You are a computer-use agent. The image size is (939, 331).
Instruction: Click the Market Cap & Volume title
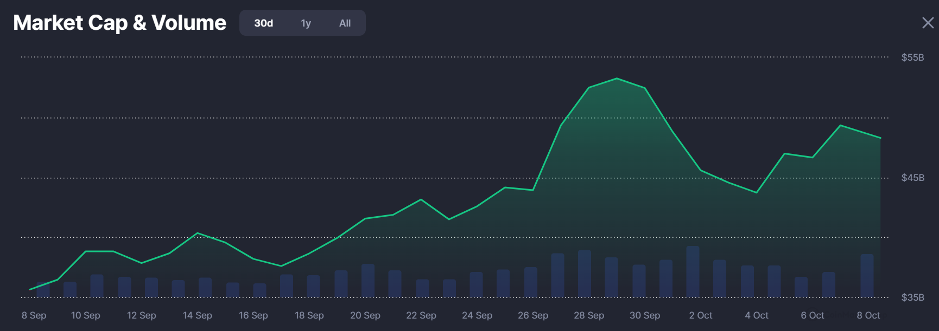click(x=119, y=23)
